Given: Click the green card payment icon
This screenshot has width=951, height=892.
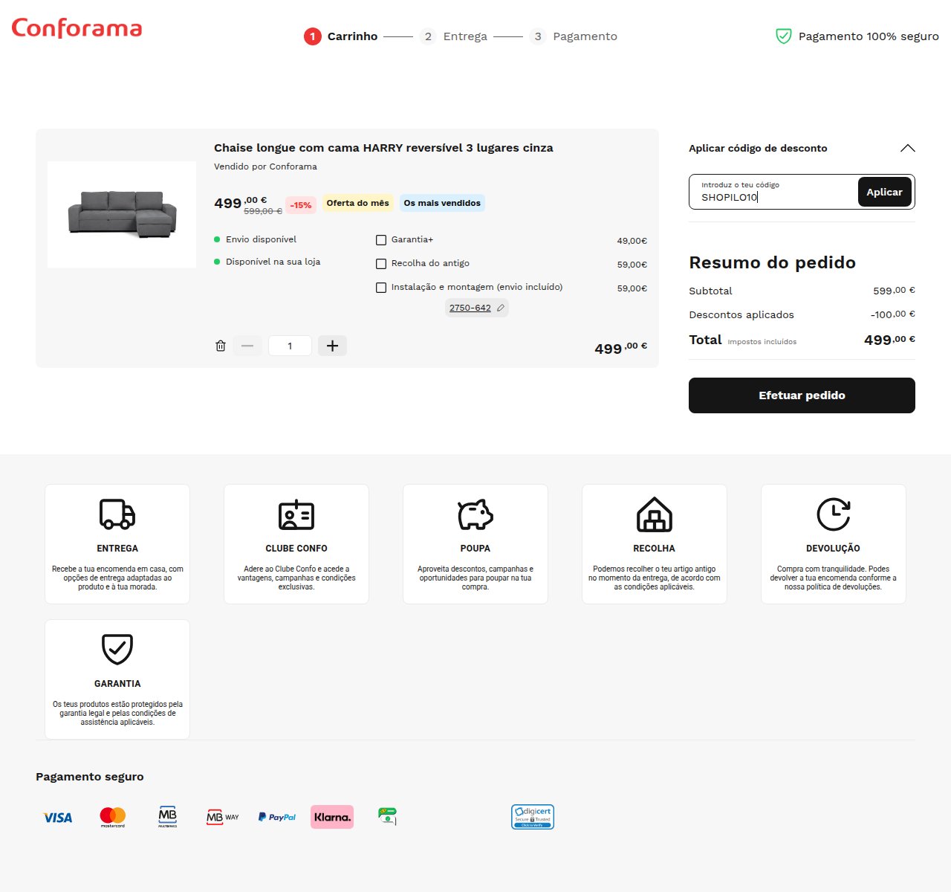Looking at the screenshot, I should [x=387, y=816].
